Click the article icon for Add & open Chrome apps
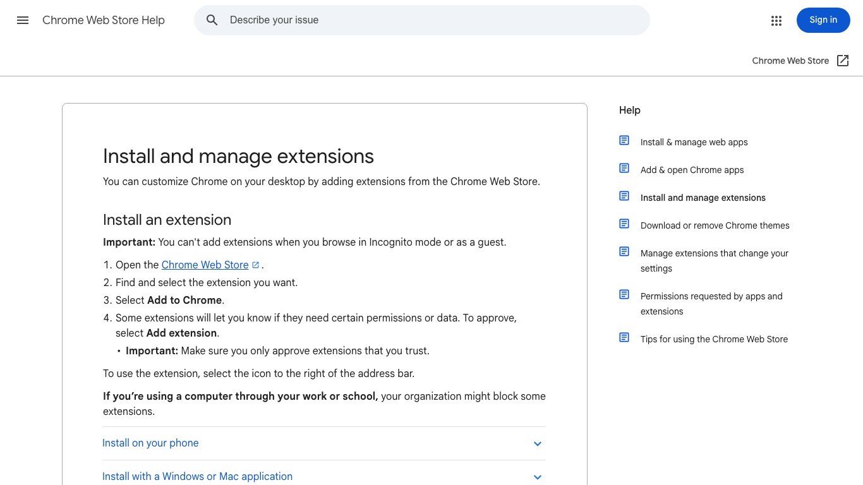 (624, 168)
